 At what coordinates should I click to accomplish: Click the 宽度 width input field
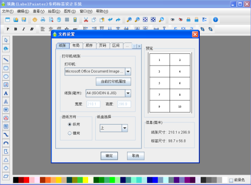coord(93,104)
